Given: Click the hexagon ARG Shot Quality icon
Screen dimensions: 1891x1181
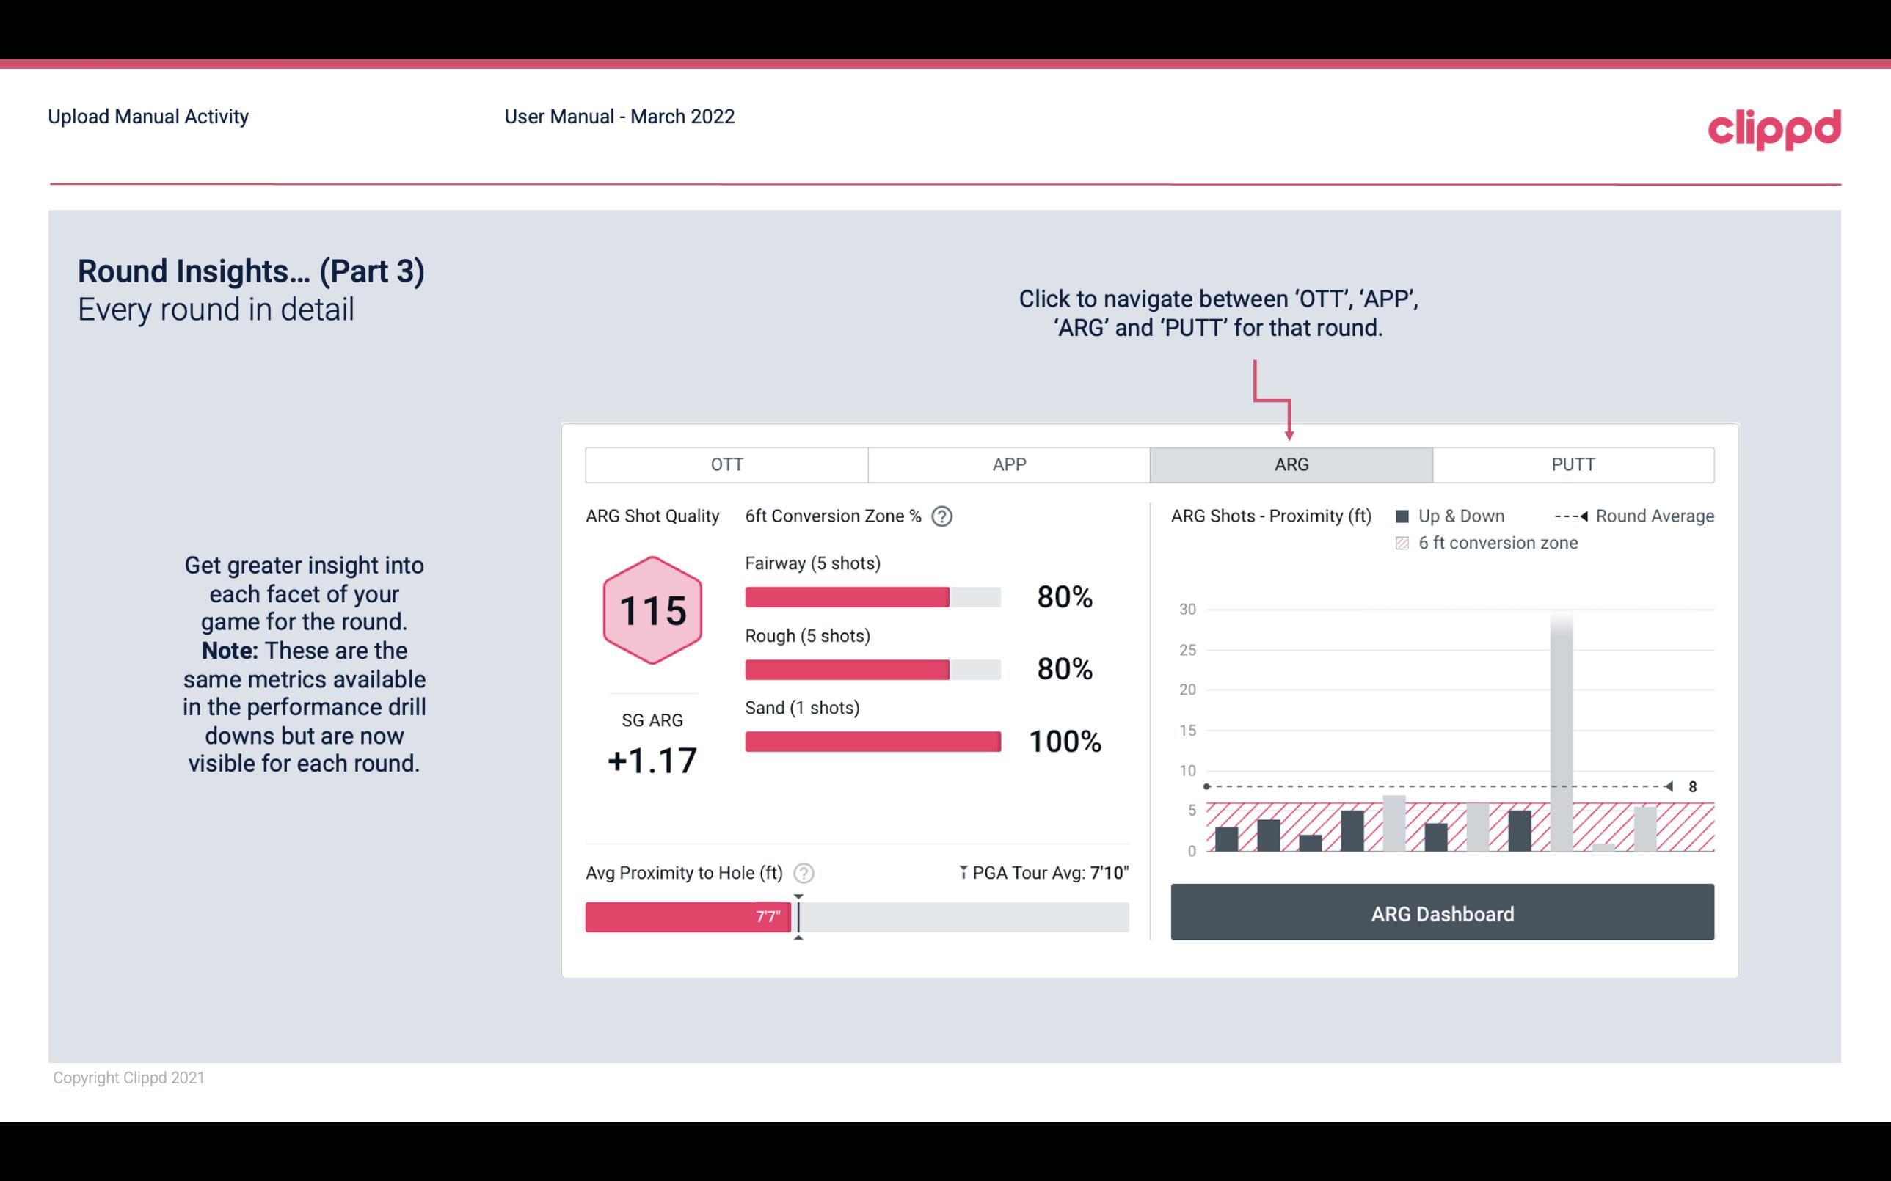Looking at the screenshot, I should coord(650,611).
